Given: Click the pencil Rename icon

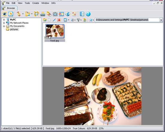Looking at the screenshot, I should click(x=54, y=20).
